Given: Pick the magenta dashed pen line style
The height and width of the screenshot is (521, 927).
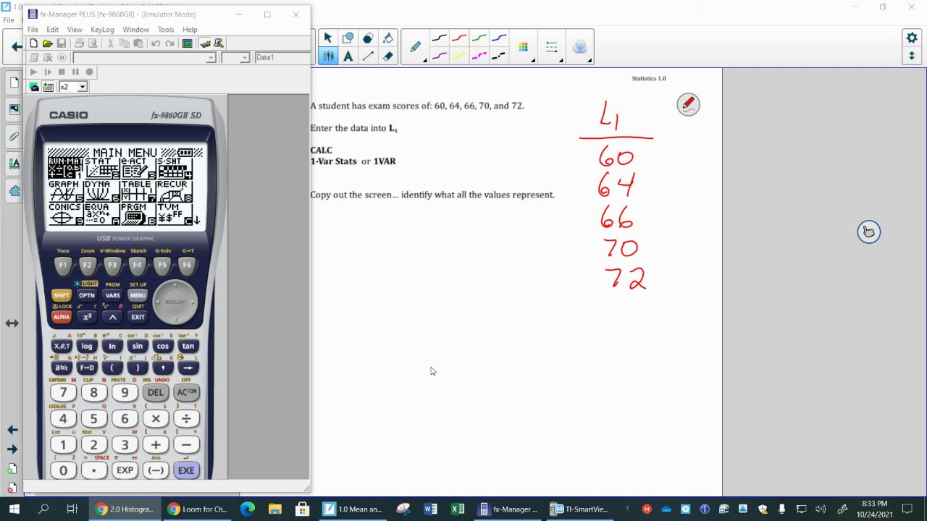Looking at the screenshot, I should [479, 56].
